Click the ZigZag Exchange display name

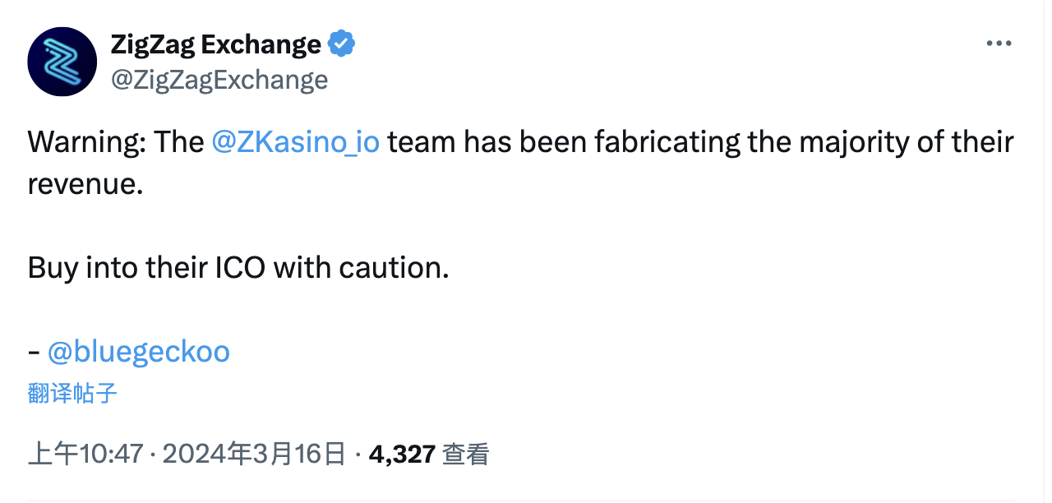click(216, 44)
